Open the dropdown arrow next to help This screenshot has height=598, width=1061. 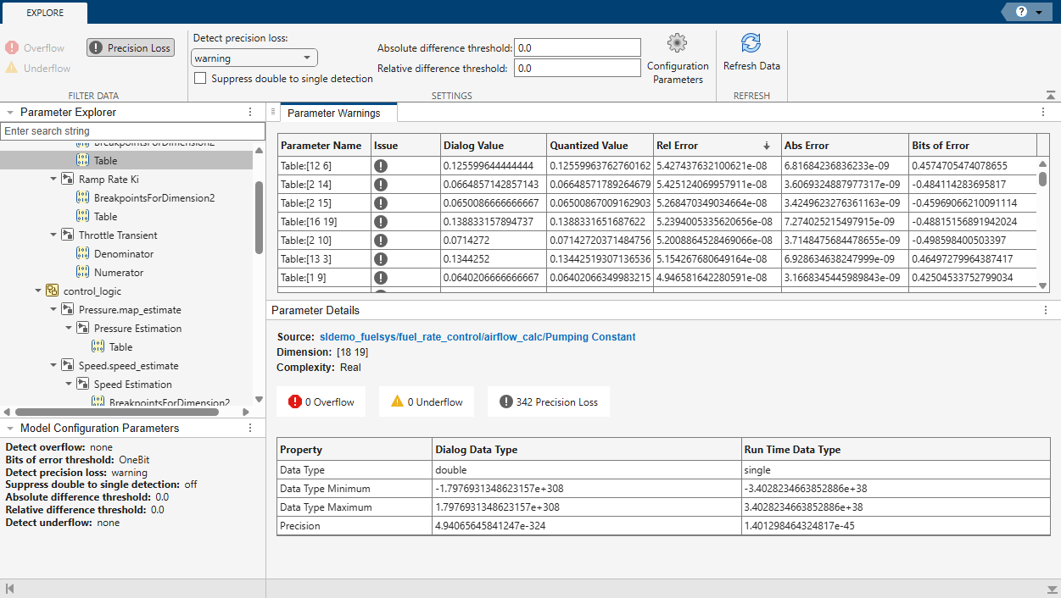1039,13
